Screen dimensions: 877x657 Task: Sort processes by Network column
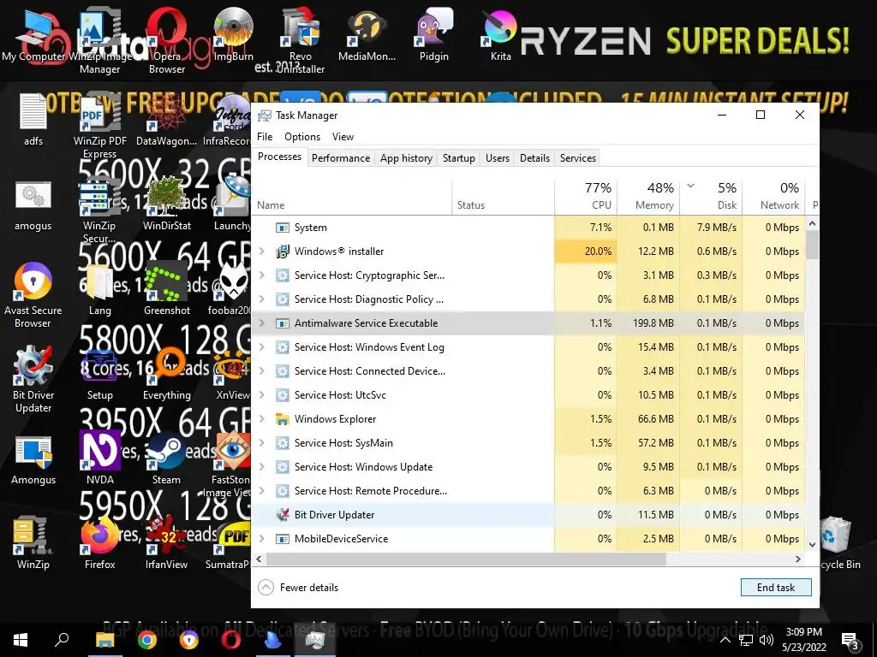(773, 197)
